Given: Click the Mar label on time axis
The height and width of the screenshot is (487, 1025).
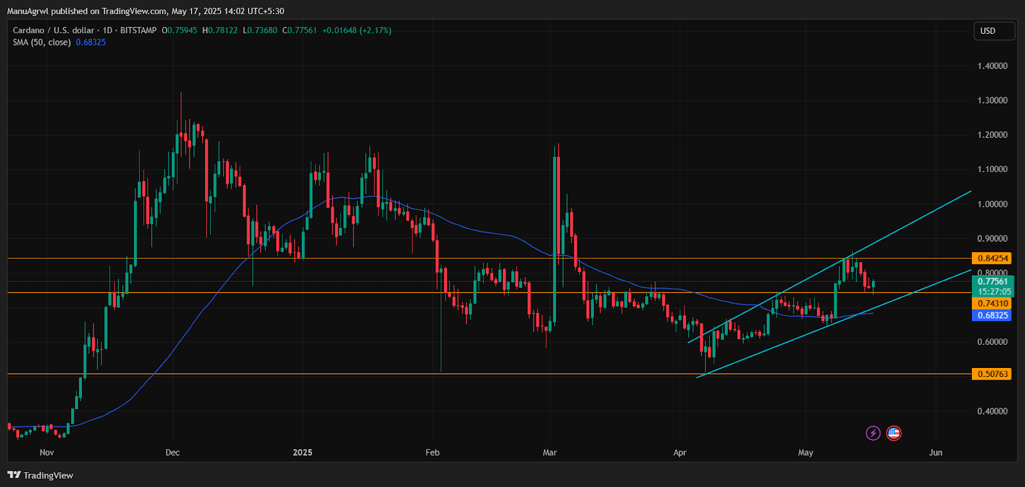Looking at the screenshot, I should point(550,452).
